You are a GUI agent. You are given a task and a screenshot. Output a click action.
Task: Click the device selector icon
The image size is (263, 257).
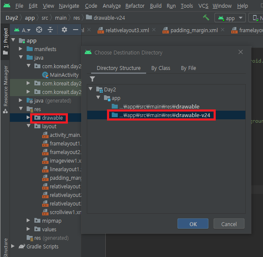(255, 18)
